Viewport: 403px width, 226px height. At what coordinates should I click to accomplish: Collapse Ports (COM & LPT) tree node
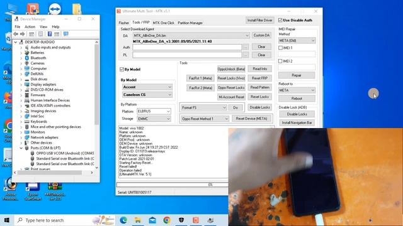21,148
